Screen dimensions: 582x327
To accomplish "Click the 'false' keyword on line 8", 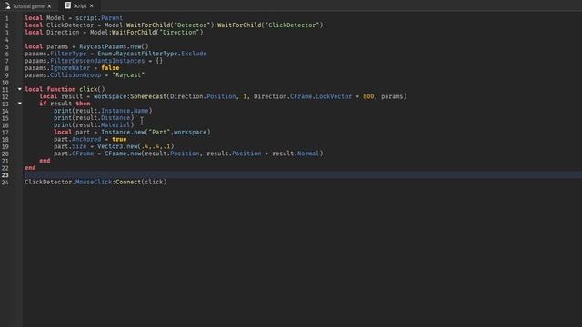I will [110, 68].
